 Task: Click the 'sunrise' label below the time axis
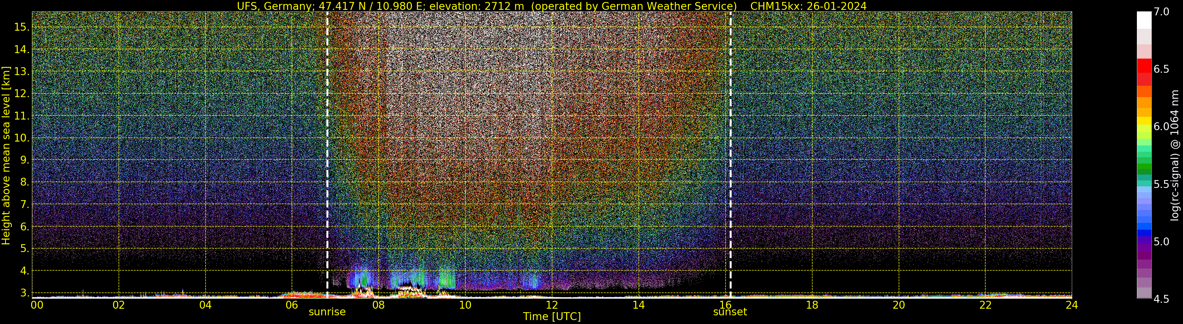click(x=327, y=312)
